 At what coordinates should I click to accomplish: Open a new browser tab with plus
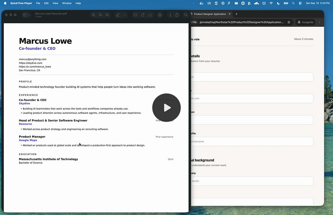[x=236, y=14]
